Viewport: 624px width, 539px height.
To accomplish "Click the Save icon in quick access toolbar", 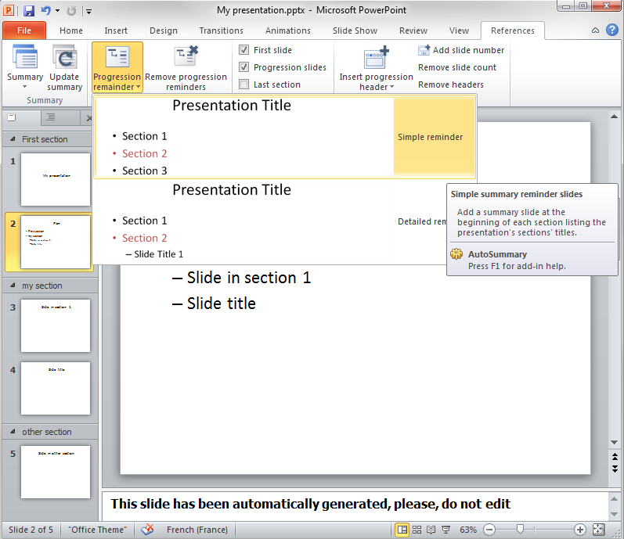I will 29,11.
